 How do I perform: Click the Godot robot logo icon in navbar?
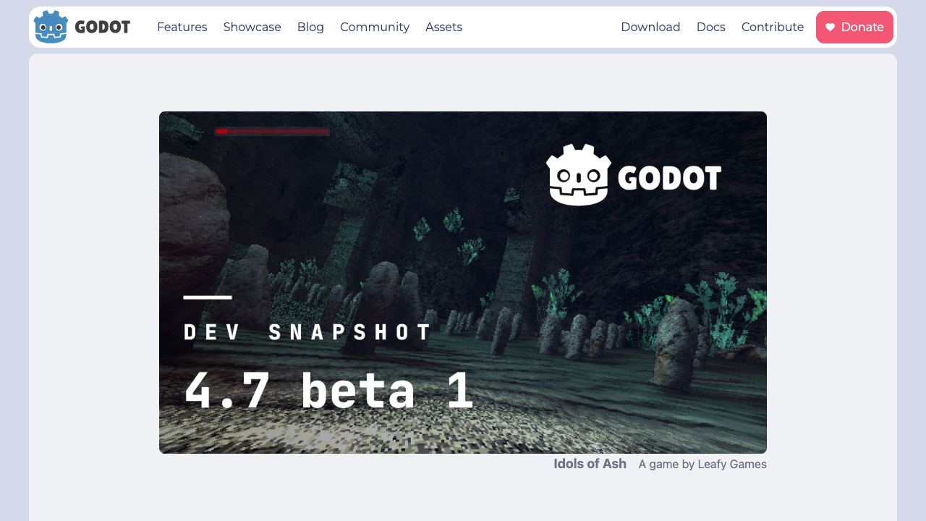point(51,27)
